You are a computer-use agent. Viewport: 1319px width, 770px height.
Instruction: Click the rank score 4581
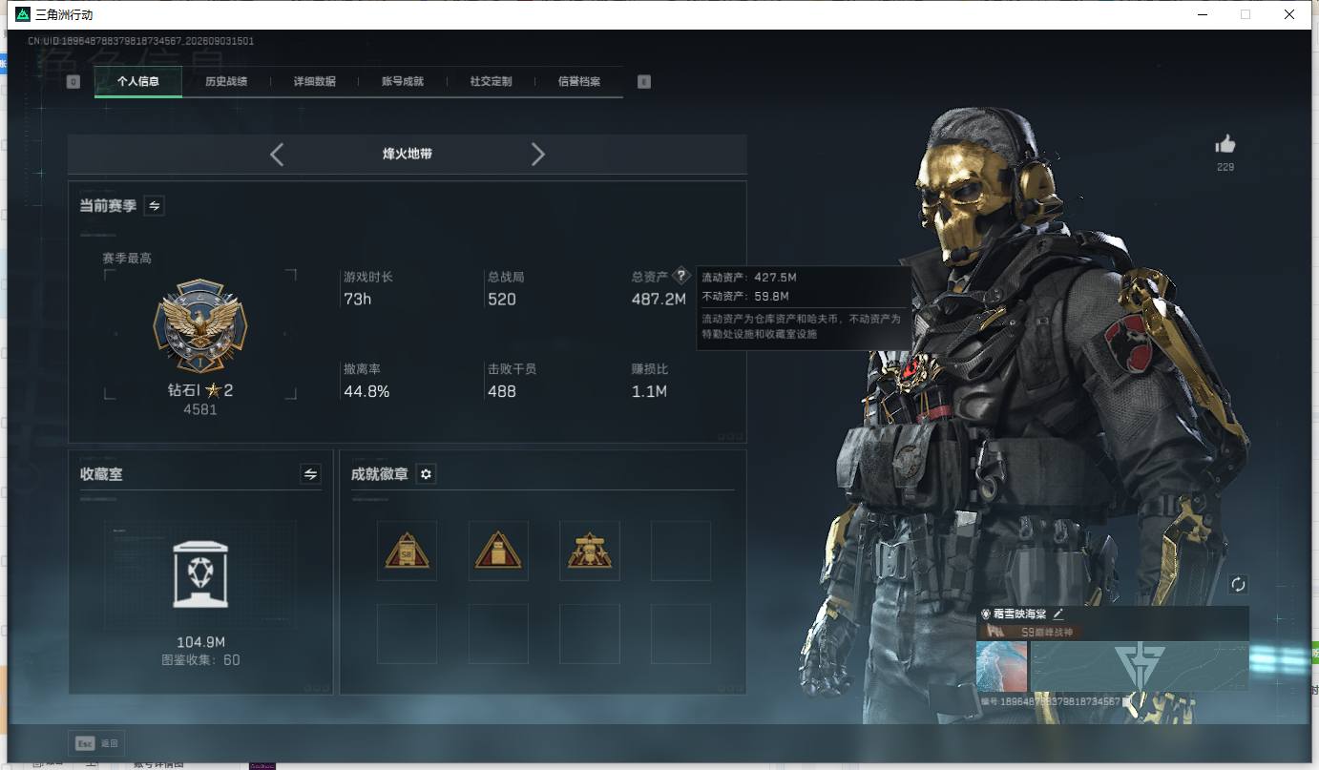tap(200, 409)
